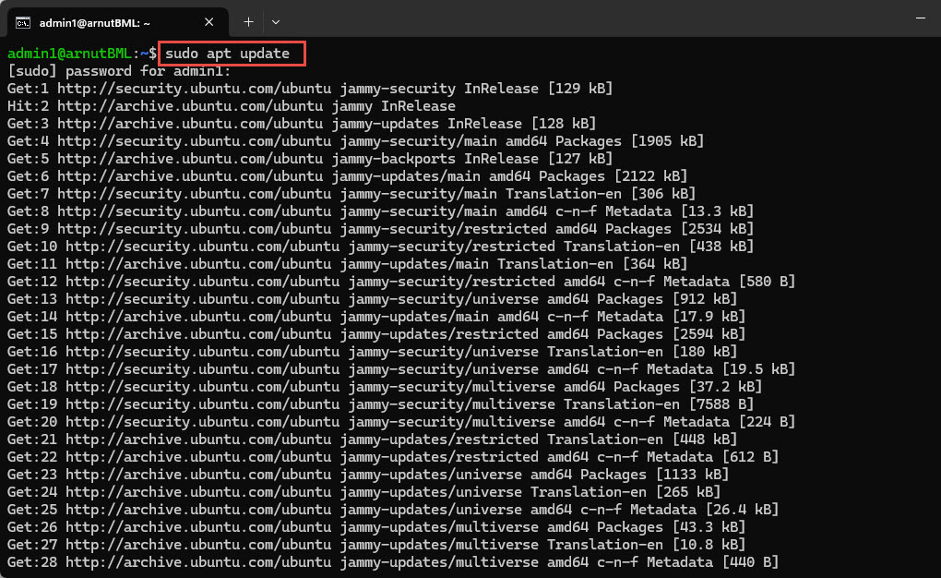Click the Get:13 line showing 912 kB
The height and width of the screenshot is (578, 941).
click(x=372, y=299)
